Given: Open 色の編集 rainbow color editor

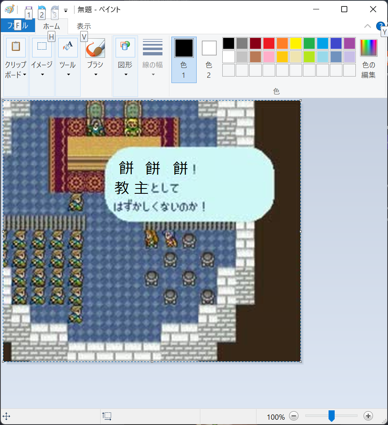Looking at the screenshot, I should (368, 48).
